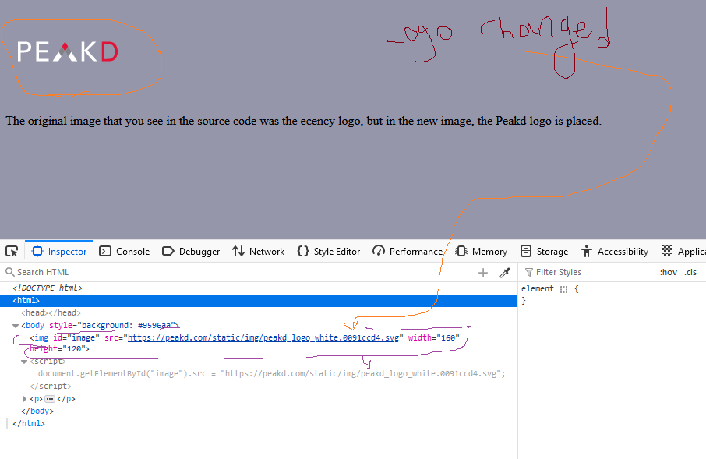Toggle the .cls classes panel
The width and height of the screenshot is (706, 459).
[690, 272]
